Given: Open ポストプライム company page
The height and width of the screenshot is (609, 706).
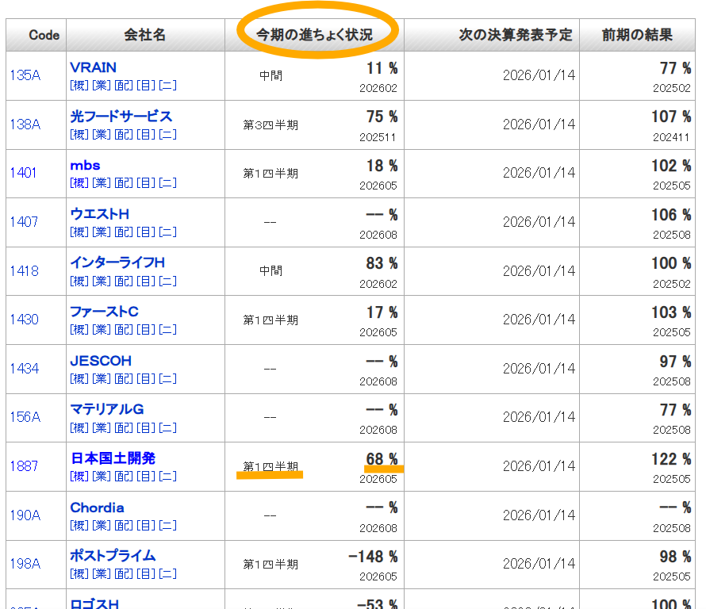Looking at the screenshot, I should pos(113,556).
